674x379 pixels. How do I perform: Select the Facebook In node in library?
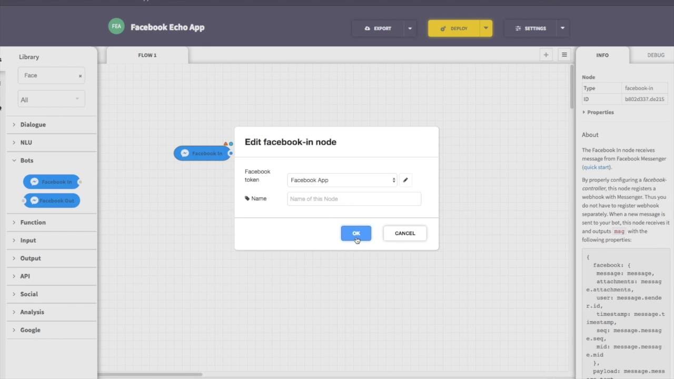tap(52, 182)
